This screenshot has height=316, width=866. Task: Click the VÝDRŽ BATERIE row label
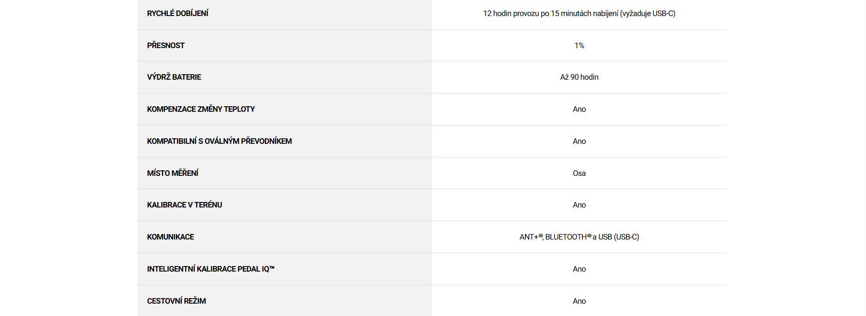coord(174,77)
